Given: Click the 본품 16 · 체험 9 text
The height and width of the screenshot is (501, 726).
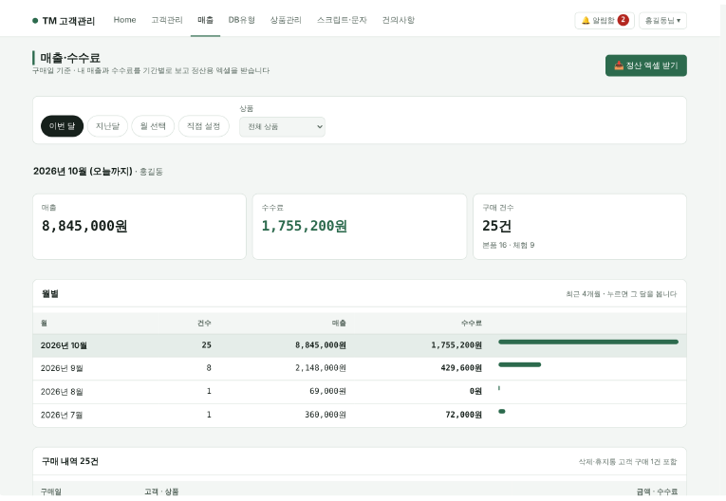Looking at the screenshot, I should pyautogui.click(x=509, y=245).
